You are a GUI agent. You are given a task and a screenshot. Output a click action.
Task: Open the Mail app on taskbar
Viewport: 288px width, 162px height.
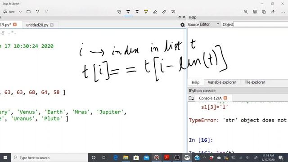[146, 157]
